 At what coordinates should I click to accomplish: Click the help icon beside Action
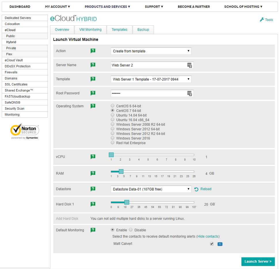click(93, 51)
